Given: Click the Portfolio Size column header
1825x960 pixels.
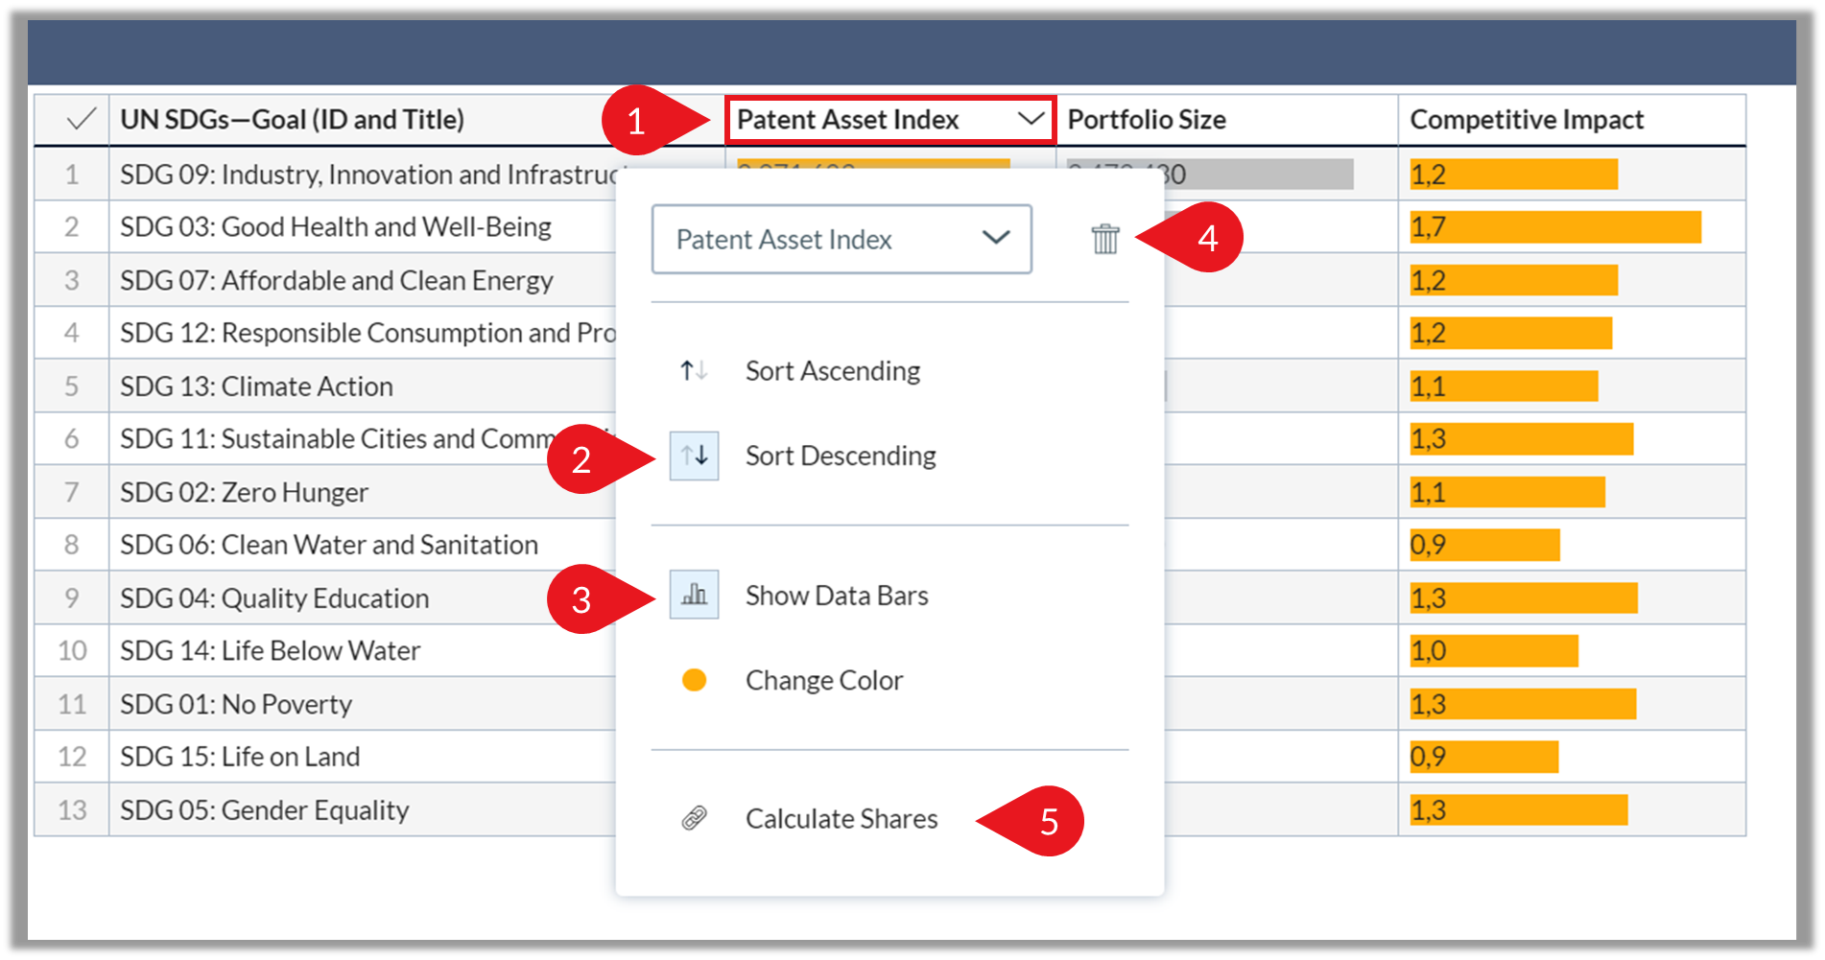Looking at the screenshot, I should [1147, 120].
